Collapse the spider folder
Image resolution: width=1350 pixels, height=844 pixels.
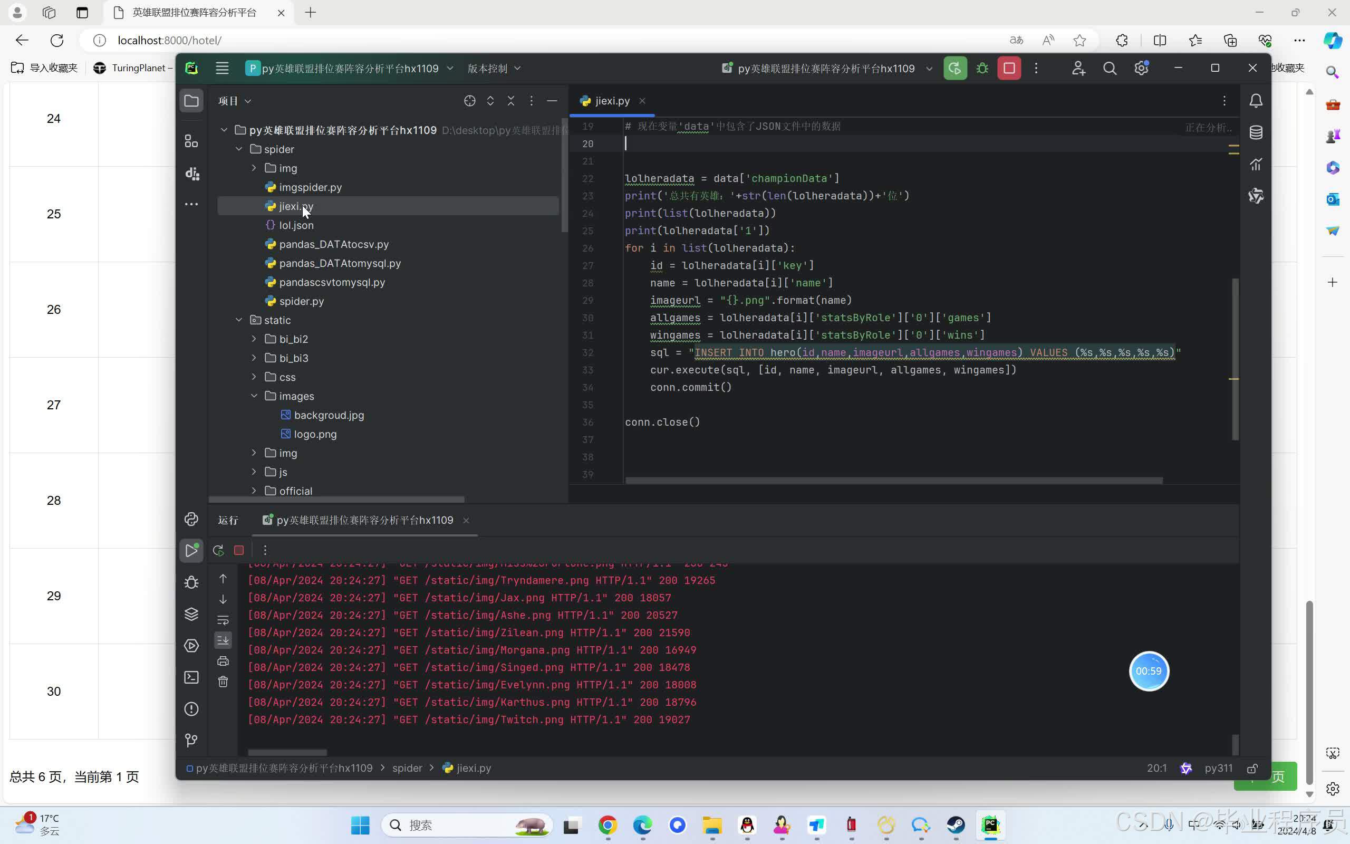(239, 149)
